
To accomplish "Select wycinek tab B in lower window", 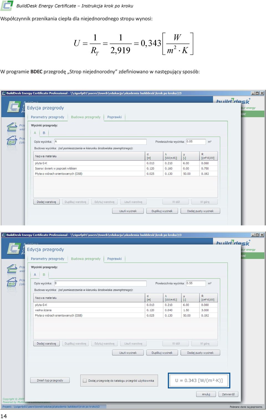I will tap(44, 275).
